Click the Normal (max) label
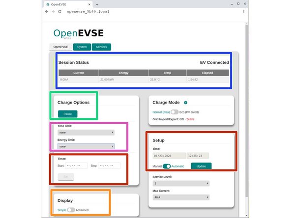This screenshot has width=291, height=218. pos(161,112)
